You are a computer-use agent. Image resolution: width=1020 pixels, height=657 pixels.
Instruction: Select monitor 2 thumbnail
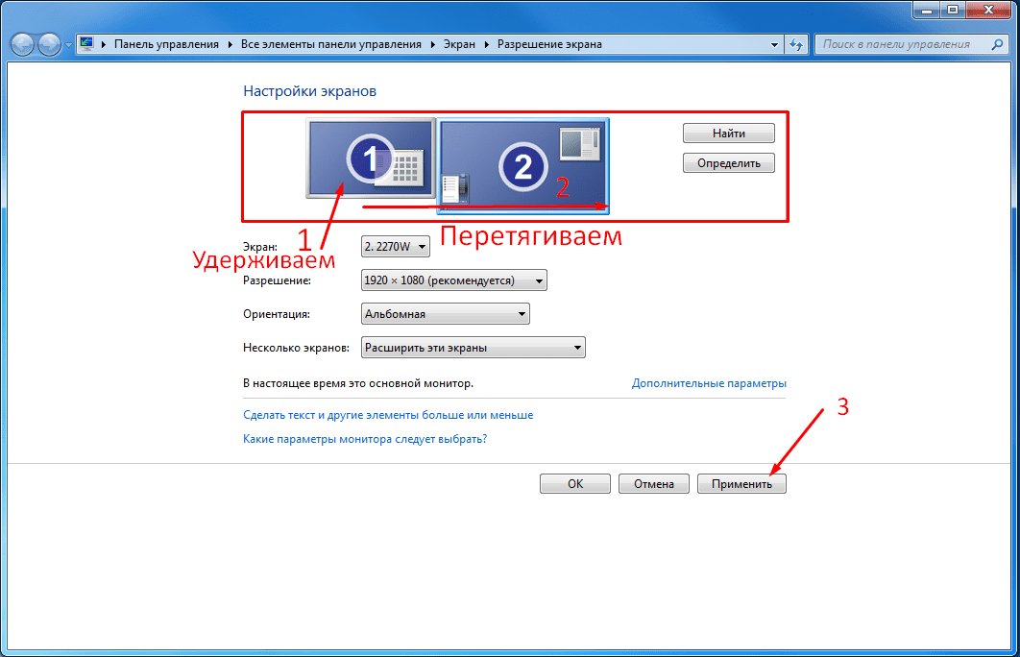pyautogui.click(x=523, y=166)
